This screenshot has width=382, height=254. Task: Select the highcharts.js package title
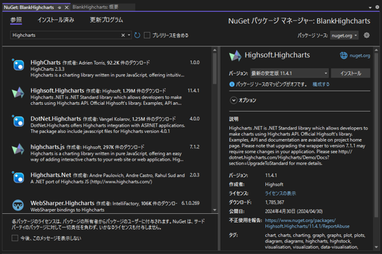coord(48,146)
